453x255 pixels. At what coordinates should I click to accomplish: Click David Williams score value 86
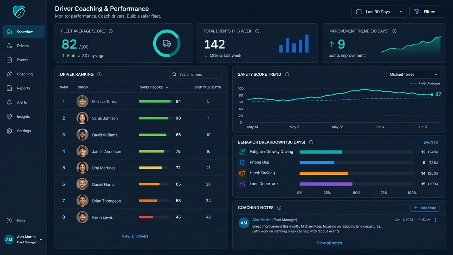(178, 135)
